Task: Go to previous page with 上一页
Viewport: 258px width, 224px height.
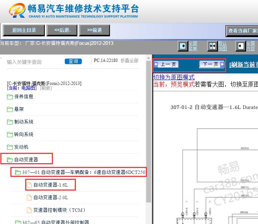Action: tap(166, 64)
